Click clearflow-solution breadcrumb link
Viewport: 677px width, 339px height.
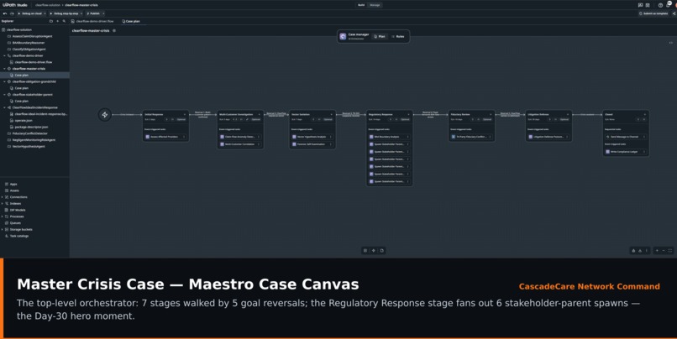coord(48,5)
